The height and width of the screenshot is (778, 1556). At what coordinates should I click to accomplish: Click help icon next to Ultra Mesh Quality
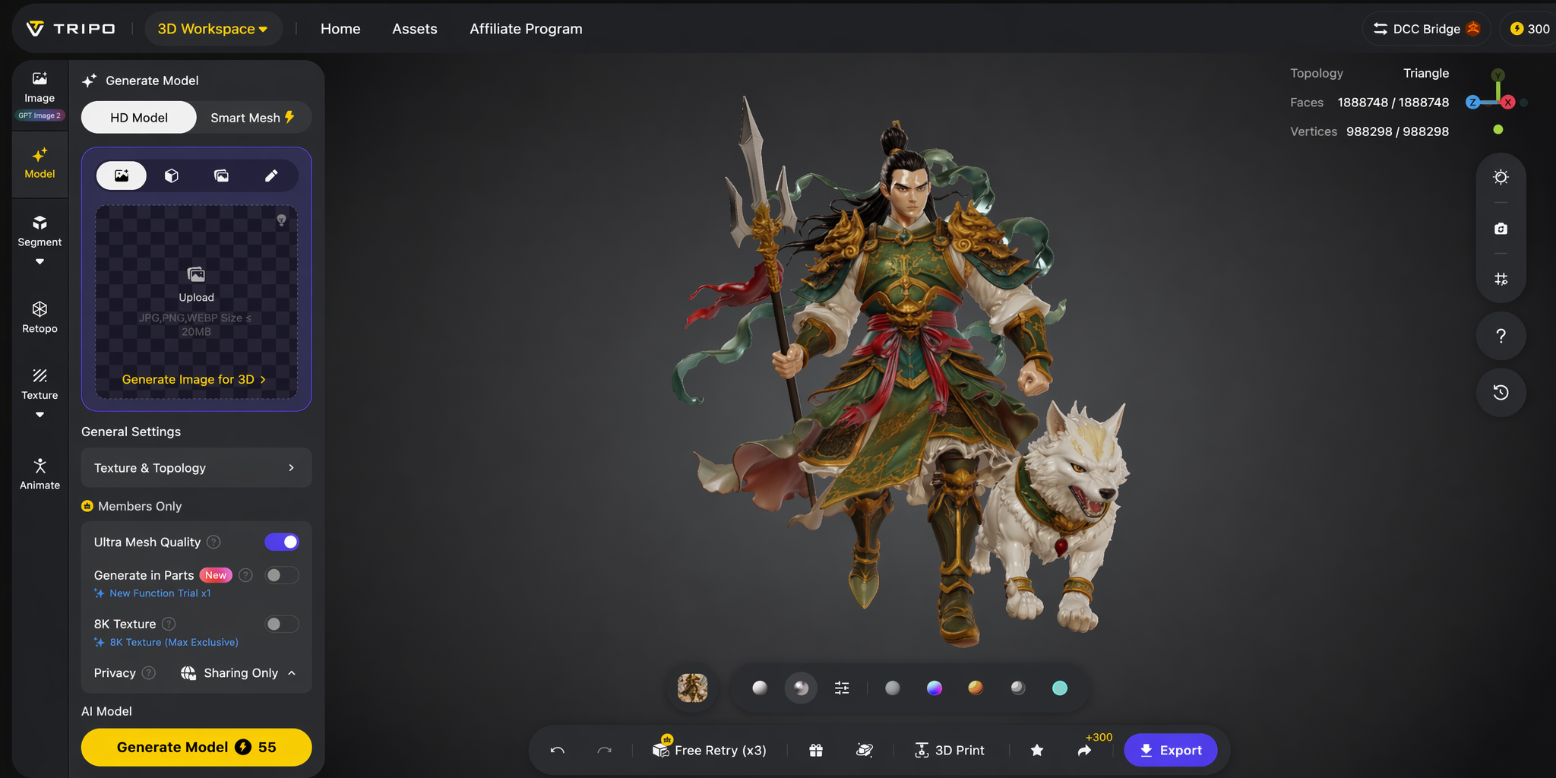click(x=214, y=542)
